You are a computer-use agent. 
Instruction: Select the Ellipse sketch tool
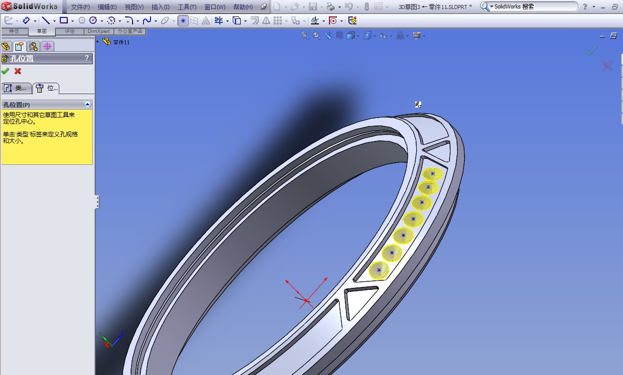coord(164,20)
